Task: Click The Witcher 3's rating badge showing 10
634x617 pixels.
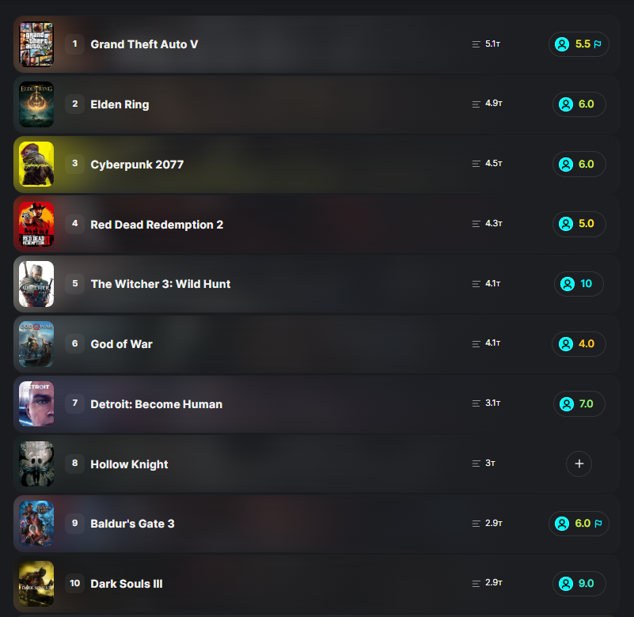Action: [x=579, y=284]
